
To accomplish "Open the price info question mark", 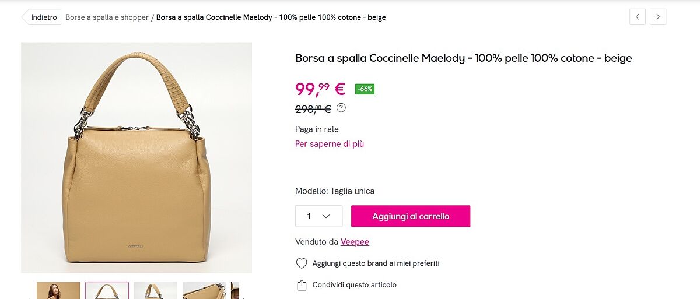I will tap(341, 108).
